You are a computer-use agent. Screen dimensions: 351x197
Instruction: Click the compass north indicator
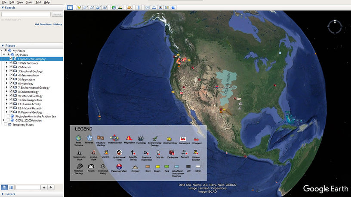tap(335, 22)
